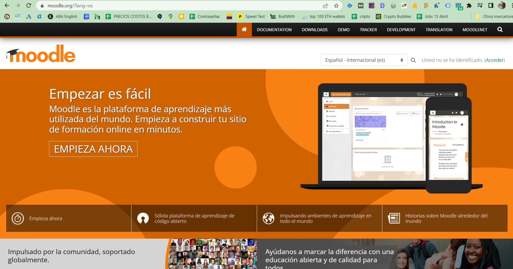This screenshot has height=269, width=513.
Task: Click the globe icon in bottom strip
Action: (x=268, y=218)
